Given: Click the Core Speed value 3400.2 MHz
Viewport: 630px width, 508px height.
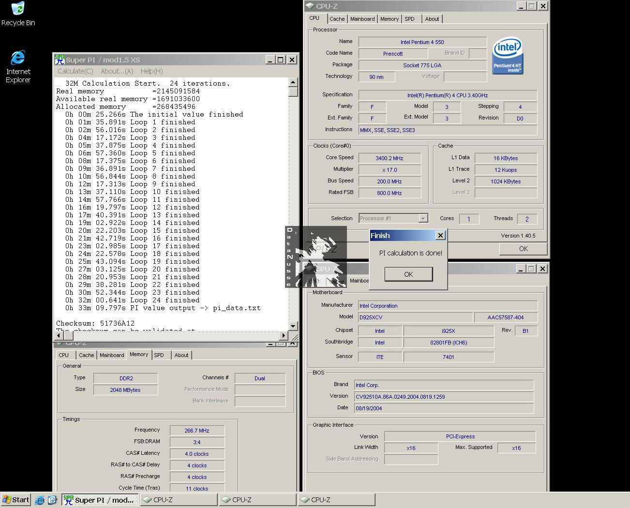Looking at the screenshot, I should 390,158.
